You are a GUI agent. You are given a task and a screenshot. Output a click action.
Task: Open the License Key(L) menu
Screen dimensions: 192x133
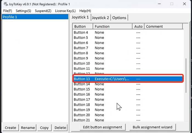(65, 11)
